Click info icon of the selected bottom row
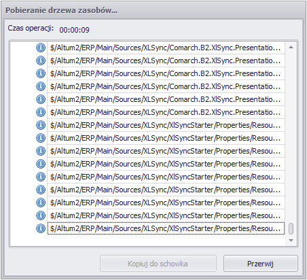 41,228
